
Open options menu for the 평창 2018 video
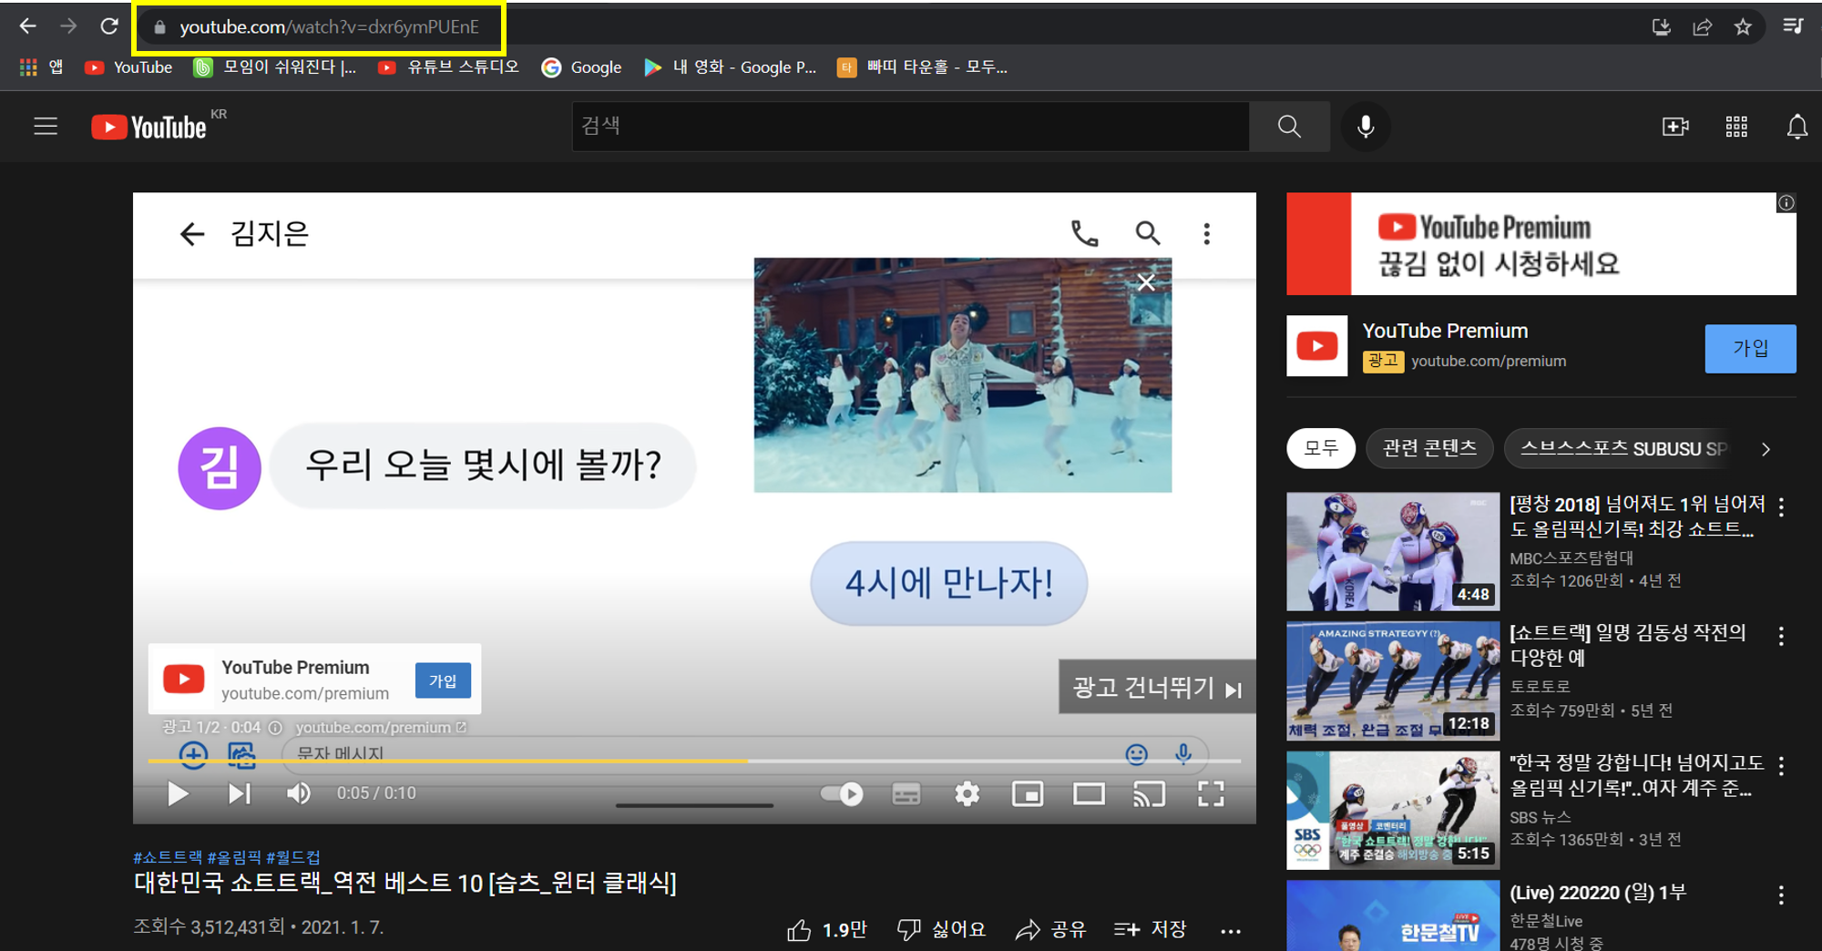point(1781,507)
